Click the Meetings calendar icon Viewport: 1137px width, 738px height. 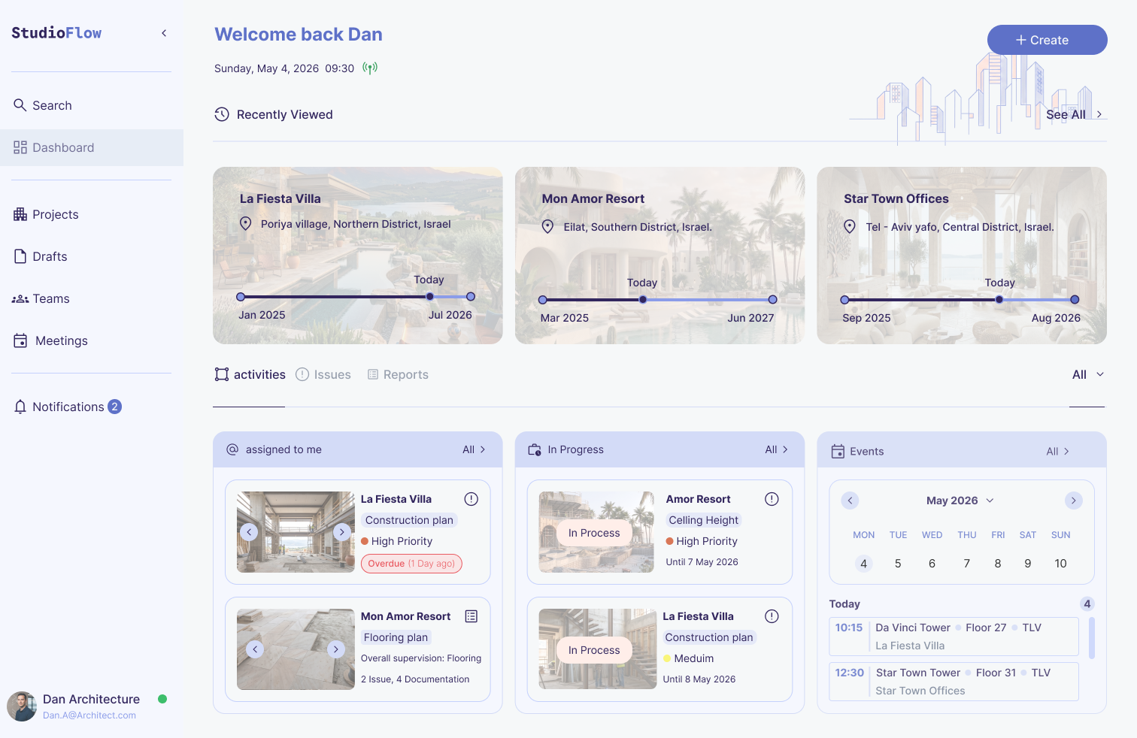pos(20,340)
